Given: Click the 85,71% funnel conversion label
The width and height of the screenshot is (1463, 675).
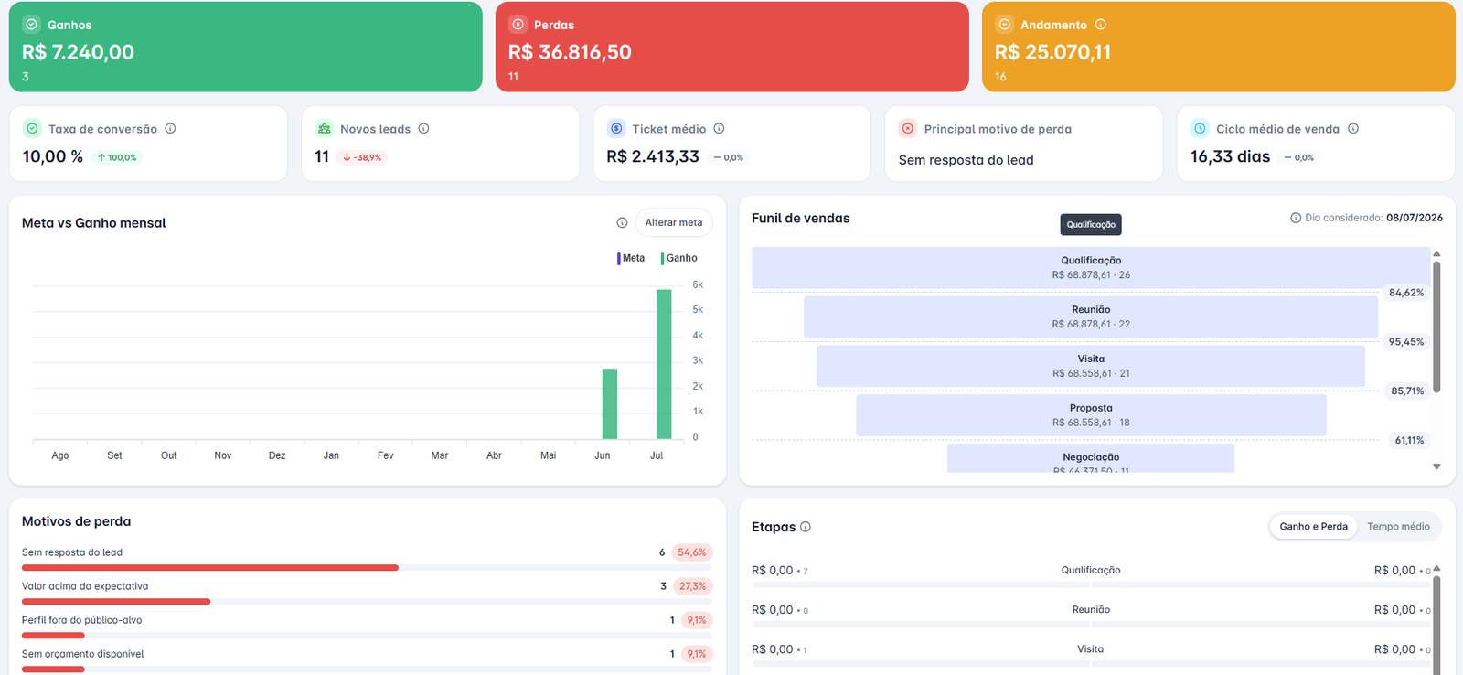Looking at the screenshot, I should tap(1407, 391).
